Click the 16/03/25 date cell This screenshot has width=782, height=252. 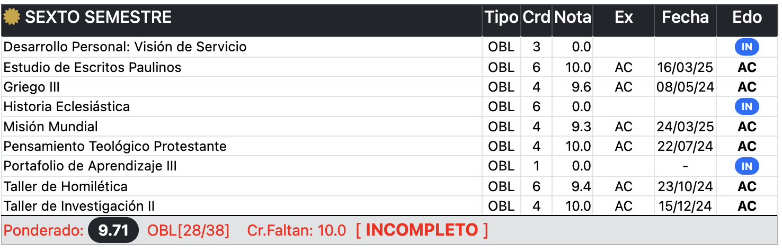(685, 67)
